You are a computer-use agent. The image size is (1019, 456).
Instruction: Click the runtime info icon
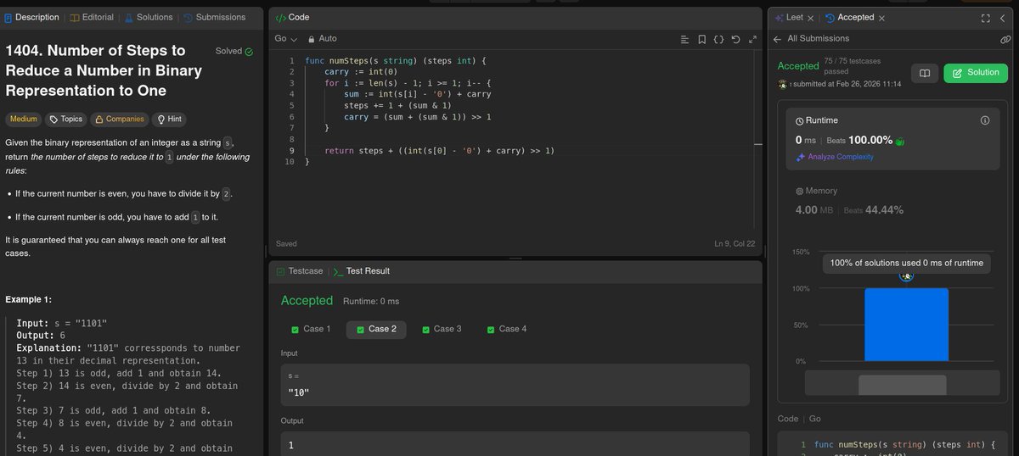985,120
